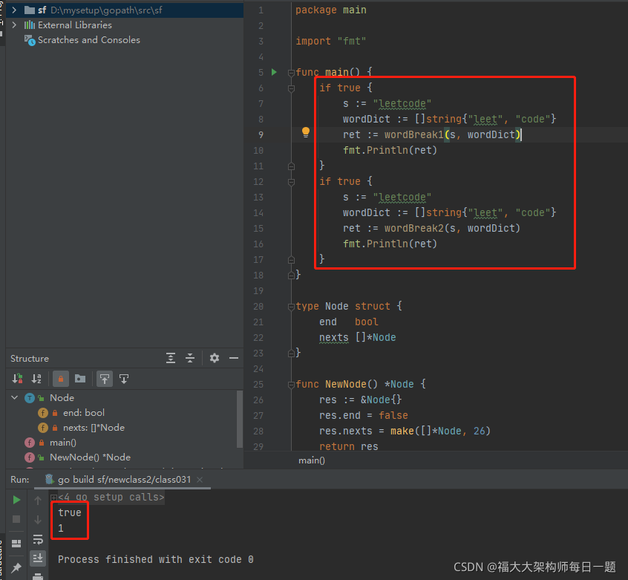Screen dimensions: 628x580
Task: Click 'nexts []*Node' struct field line
Action: (x=357, y=338)
